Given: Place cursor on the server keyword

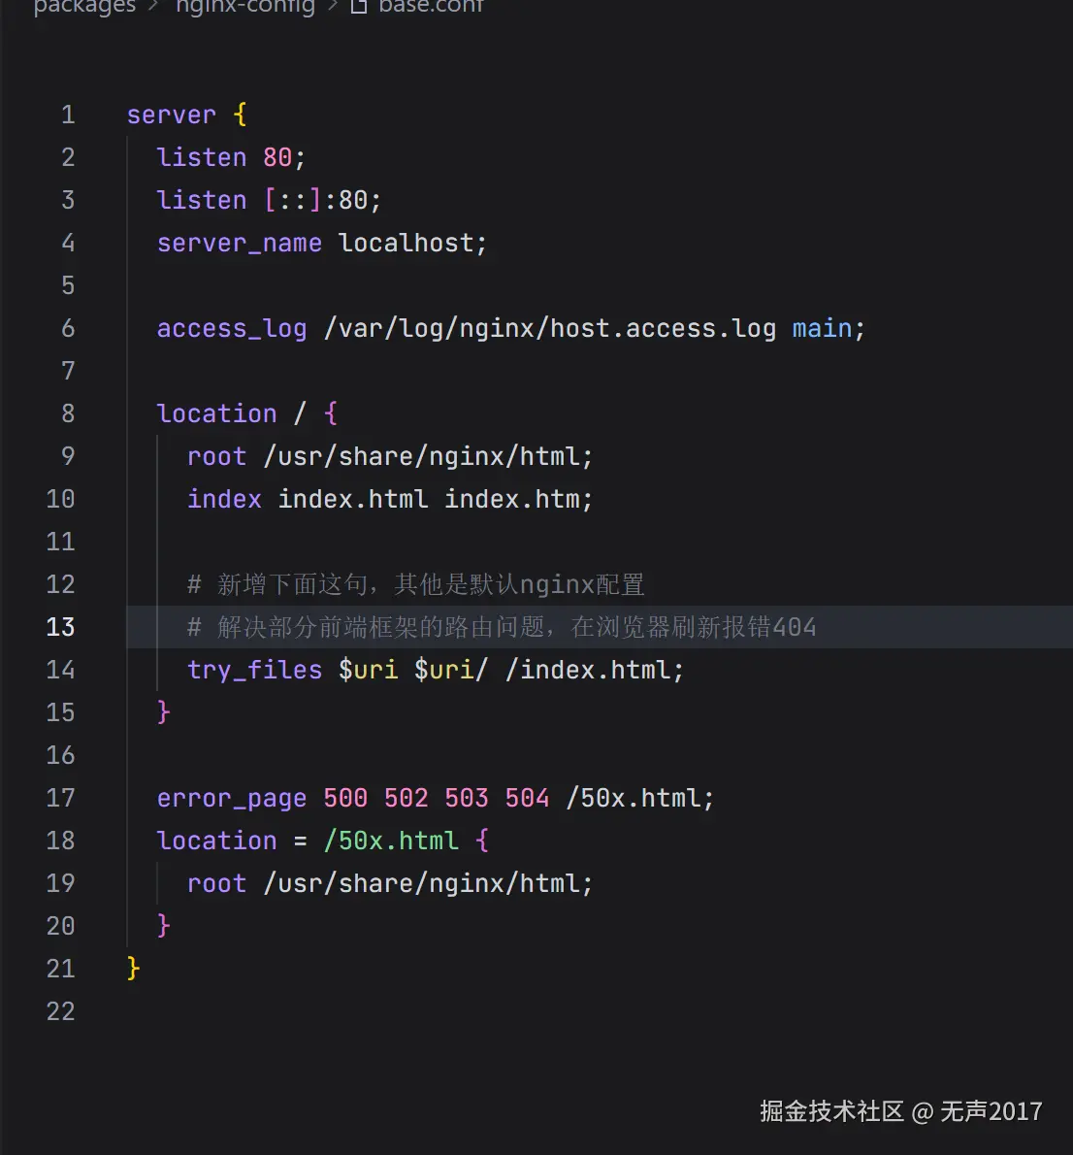Looking at the screenshot, I should pos(172,115).
